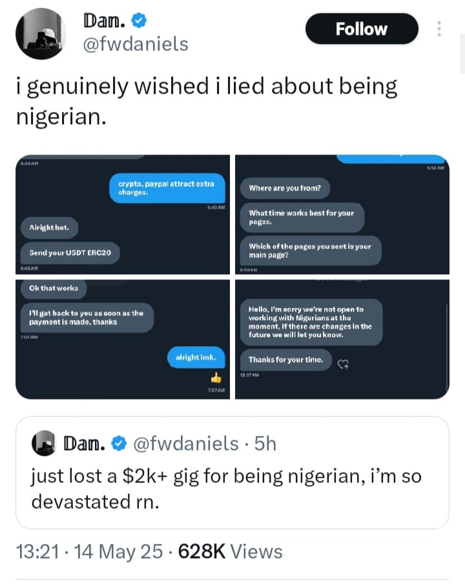This screenshot has width=465, height=584.
Task: Click the 'Dan.' name in the quoted tweet
Action: (84, 443)
